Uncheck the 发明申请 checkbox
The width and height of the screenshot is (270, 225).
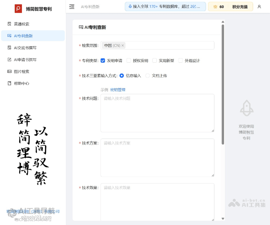pyautogui.click(x=103, y=61)
